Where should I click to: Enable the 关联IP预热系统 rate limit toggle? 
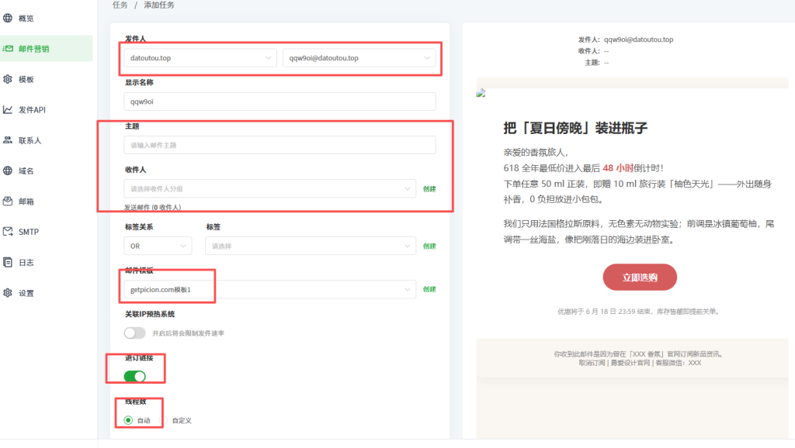click(x=134, y=332)
